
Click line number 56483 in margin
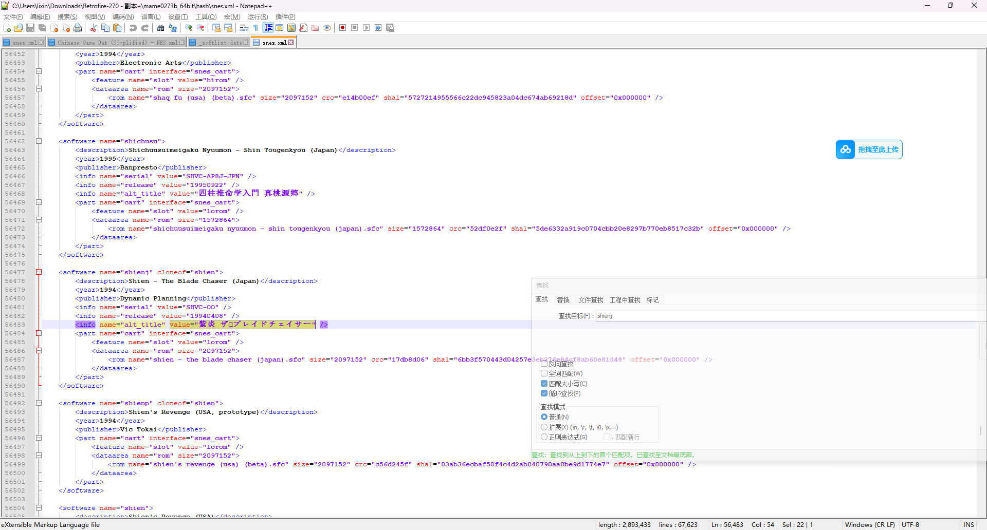pyautogui.click(x=15, y=325)
